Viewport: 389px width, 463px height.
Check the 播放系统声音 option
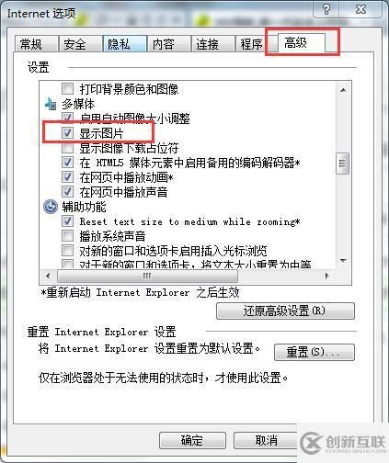pos(67,236)
